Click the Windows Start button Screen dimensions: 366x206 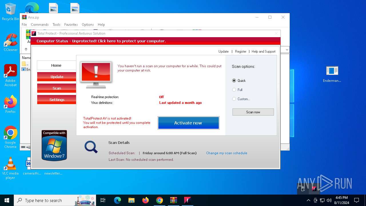point(7,200)
